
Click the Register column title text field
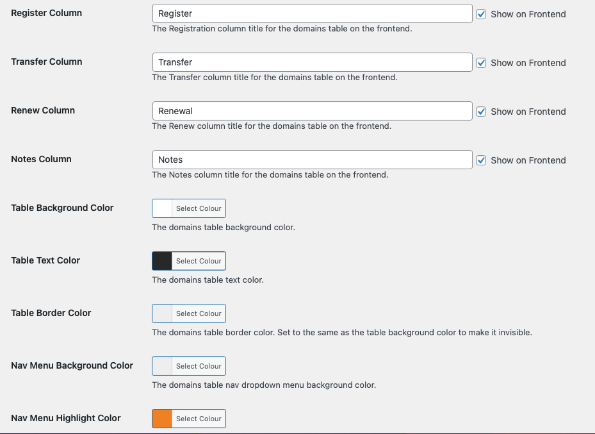click(x=312, y=13)
